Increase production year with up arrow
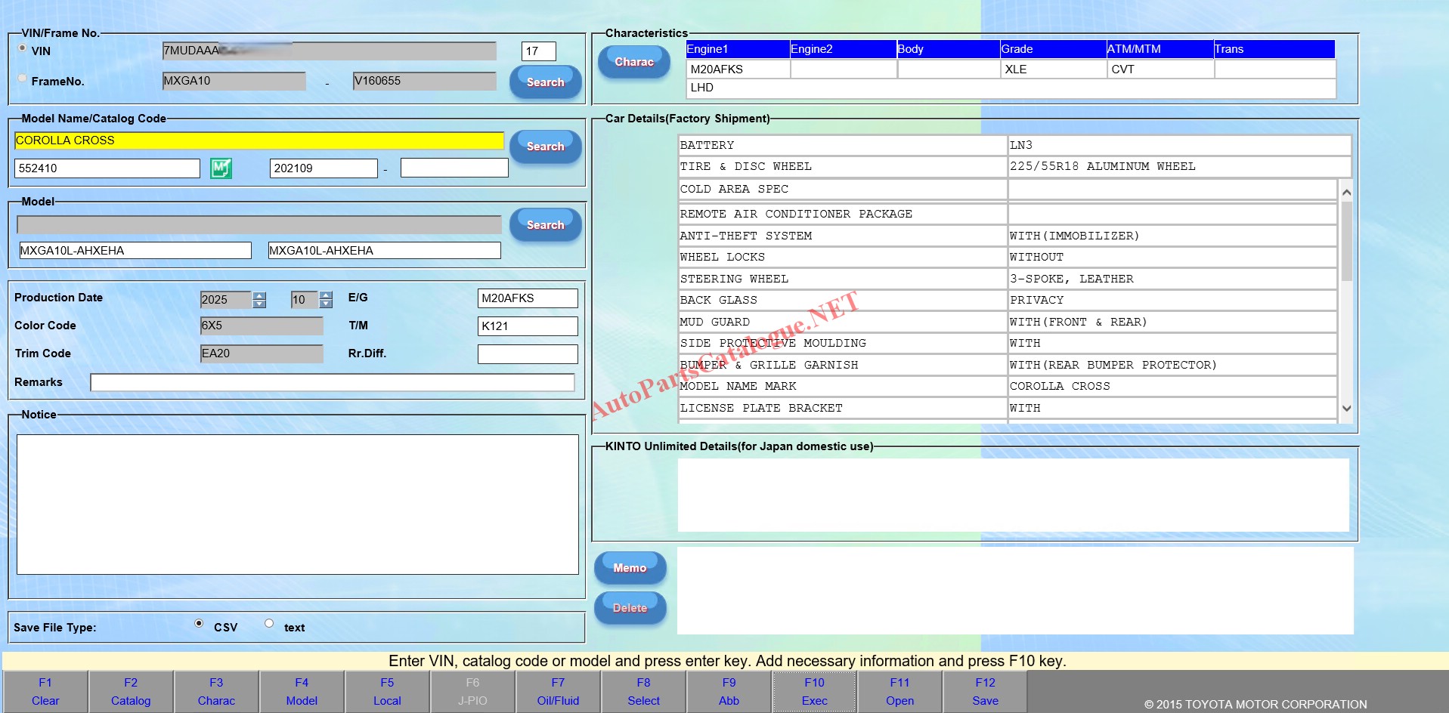 click(259, 295)
